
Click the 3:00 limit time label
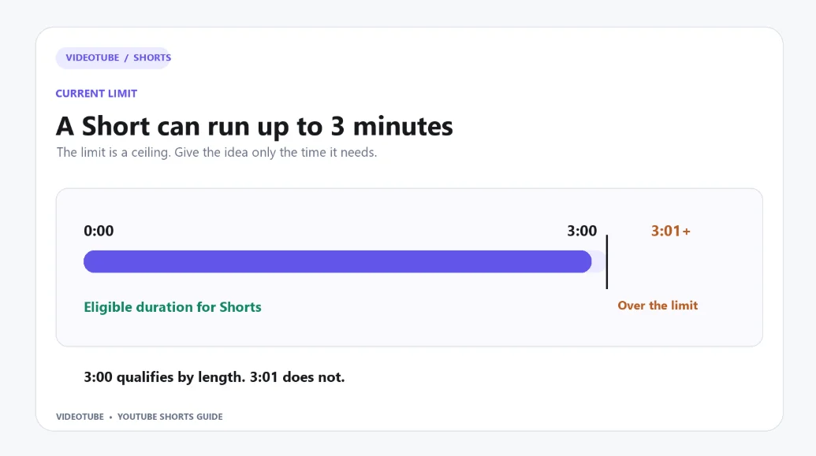[x=582, y=231]
